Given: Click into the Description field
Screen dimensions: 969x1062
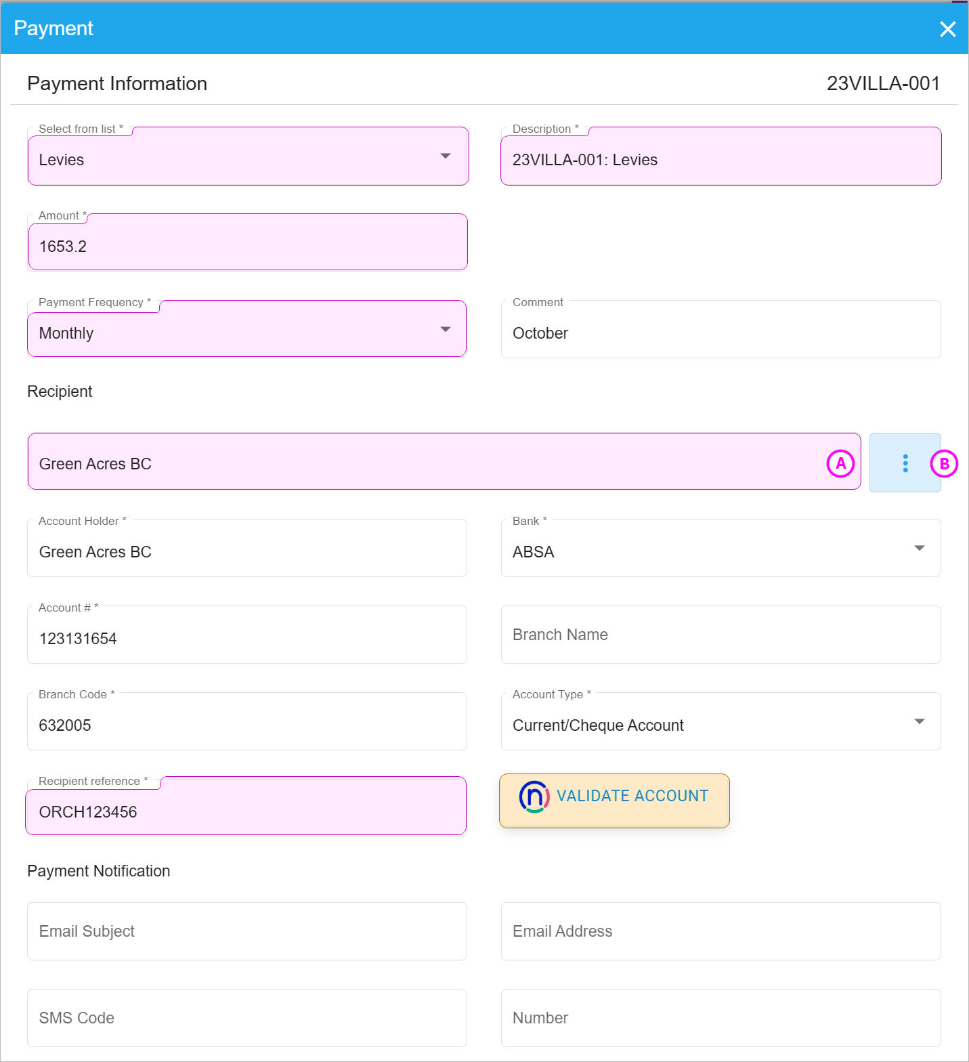Looking at the screenshot, I should [x=720, y=156].
